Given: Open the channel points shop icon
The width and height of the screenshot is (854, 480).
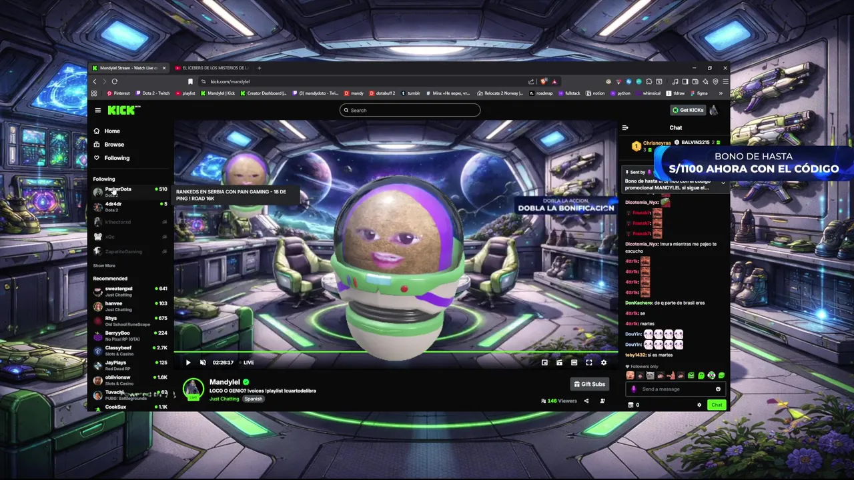Looking at the screenshot, I should coord(630,405).
